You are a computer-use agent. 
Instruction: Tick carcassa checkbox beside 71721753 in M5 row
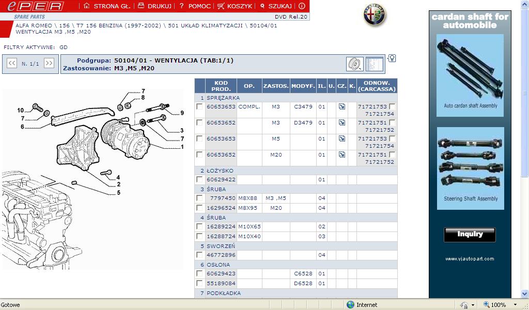[392, 138]
